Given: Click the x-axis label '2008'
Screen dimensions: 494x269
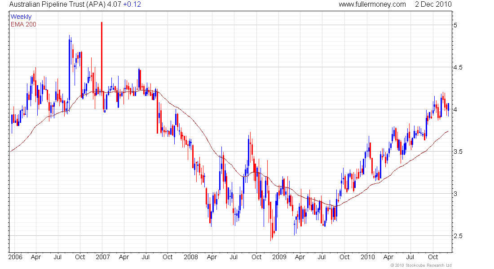Looking at the screenshot, I should tap(191, 257).
